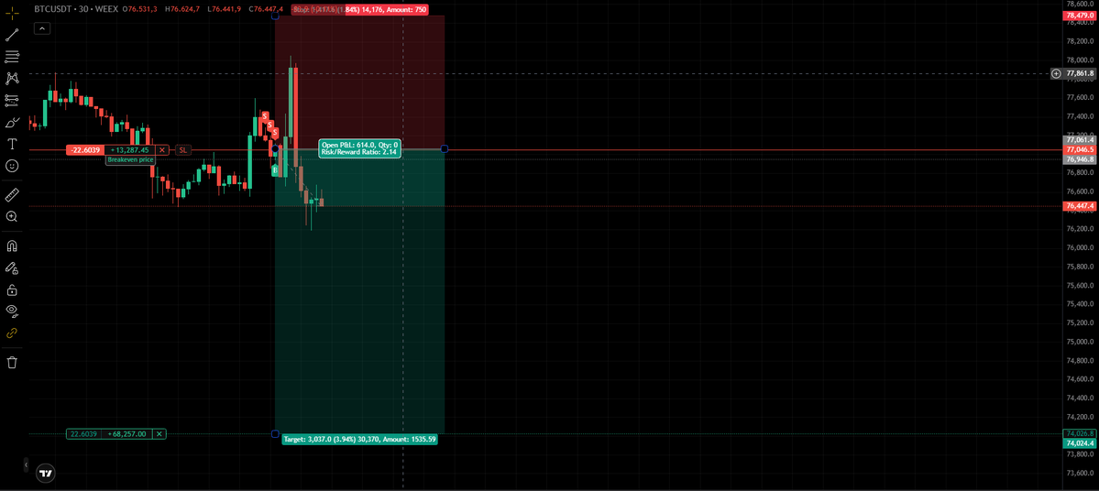This screenshot has height=491, width=1099.
Task: Toggle lock all drawings
Action: (12, 289)
